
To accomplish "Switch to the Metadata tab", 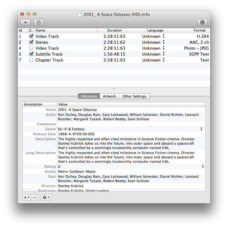I will click(x=89, y=96).
